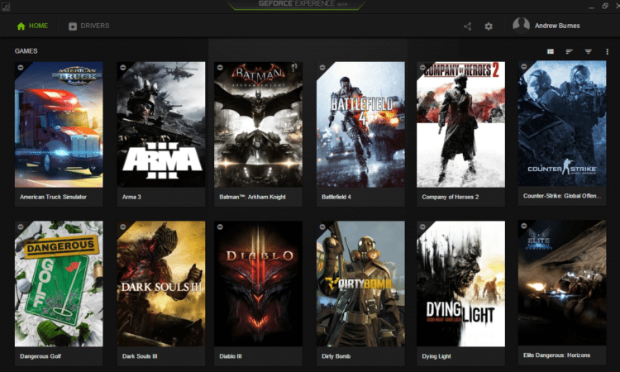Open the filter games icon

pyautogui.click(x=589, y=51)
